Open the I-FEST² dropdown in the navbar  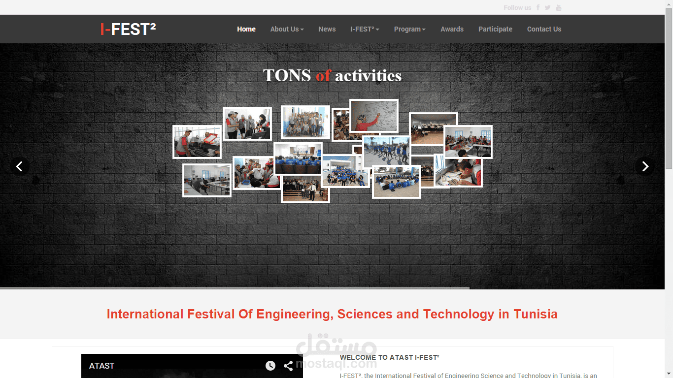(365, 29)
